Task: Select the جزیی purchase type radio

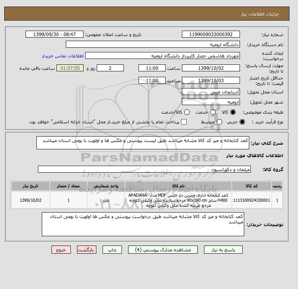Action: (x=242, y=122)
